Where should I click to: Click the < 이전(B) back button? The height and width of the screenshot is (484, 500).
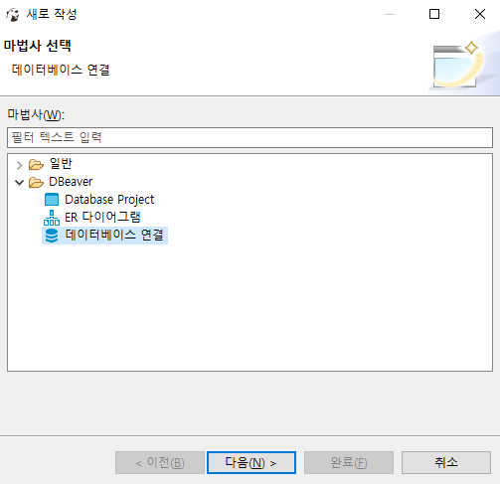pyautogui.click(x=160, y=462)
